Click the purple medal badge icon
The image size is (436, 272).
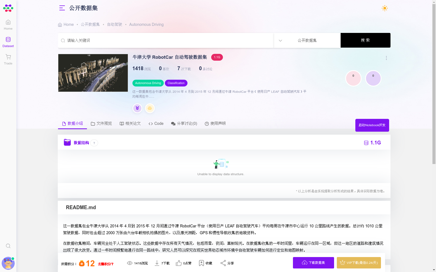[x=137, y=108]
